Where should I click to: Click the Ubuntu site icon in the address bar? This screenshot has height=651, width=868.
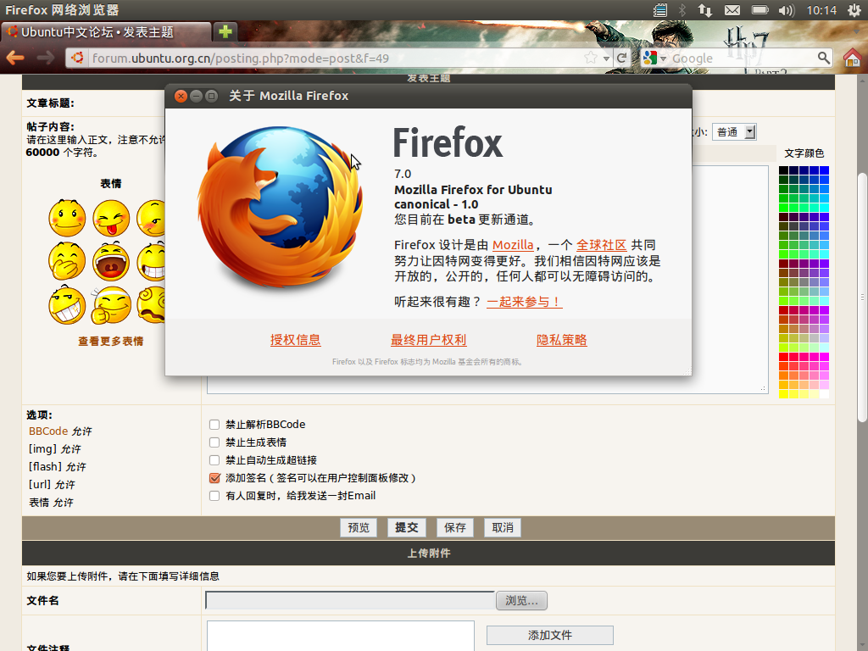click(78, 58)
